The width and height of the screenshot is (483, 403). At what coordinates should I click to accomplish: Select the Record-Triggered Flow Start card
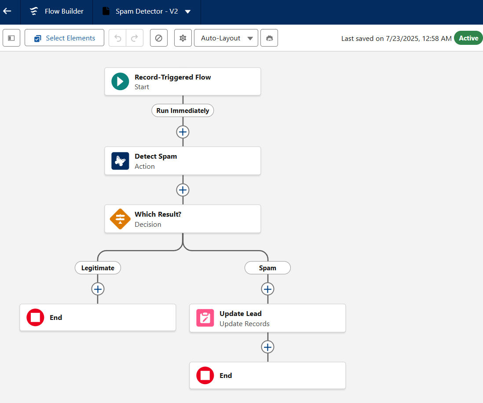point(183,82)
